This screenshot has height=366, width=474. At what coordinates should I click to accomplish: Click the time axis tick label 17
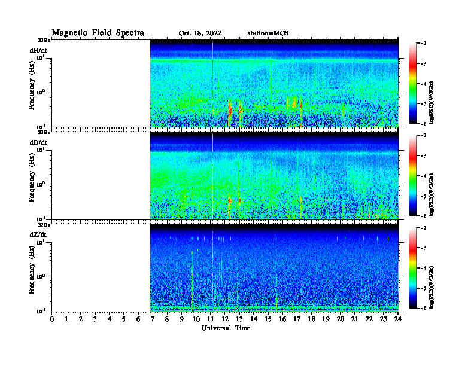pyautogui.click(x=297, y=319)
